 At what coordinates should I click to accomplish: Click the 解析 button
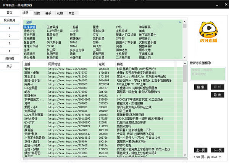[218, 87]
